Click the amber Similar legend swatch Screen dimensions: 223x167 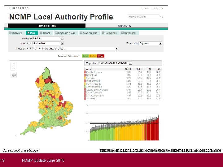pyautogui.click(x=93, y=56)
